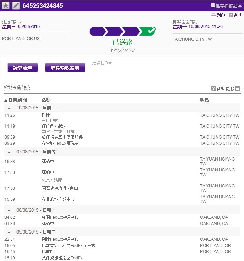Click the 已送達 status text
Viewport: 244px width, 261px height.
(123, 43)
